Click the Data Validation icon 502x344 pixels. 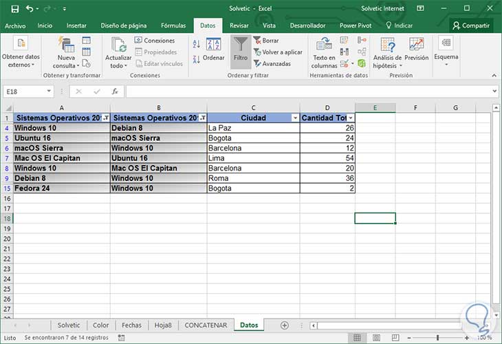tap(345, 63)
